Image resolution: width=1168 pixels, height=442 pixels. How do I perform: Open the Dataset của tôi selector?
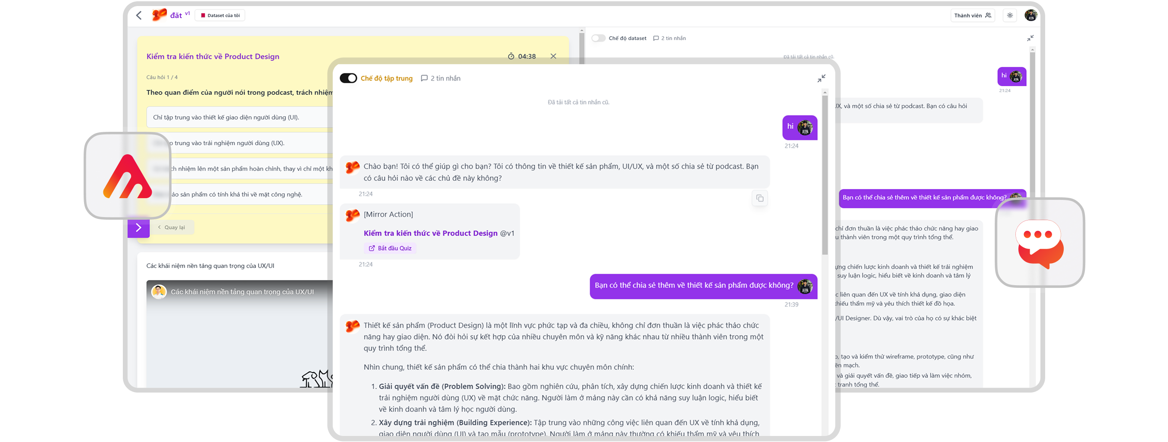pyautogui.click(x=220, y=16)
